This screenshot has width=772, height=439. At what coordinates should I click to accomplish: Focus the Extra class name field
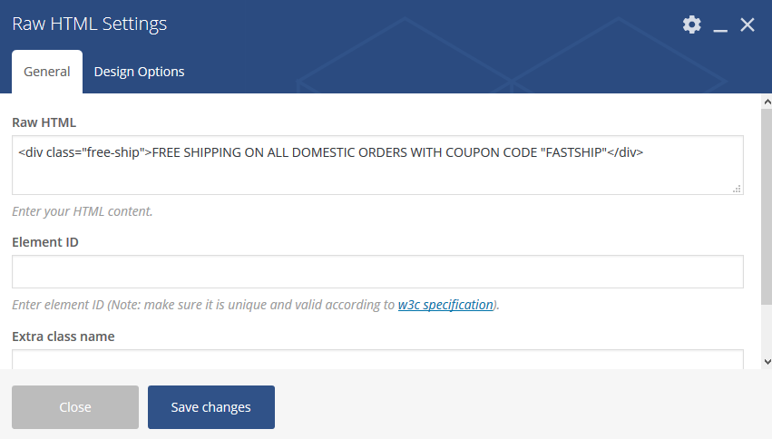click(377, 359)
